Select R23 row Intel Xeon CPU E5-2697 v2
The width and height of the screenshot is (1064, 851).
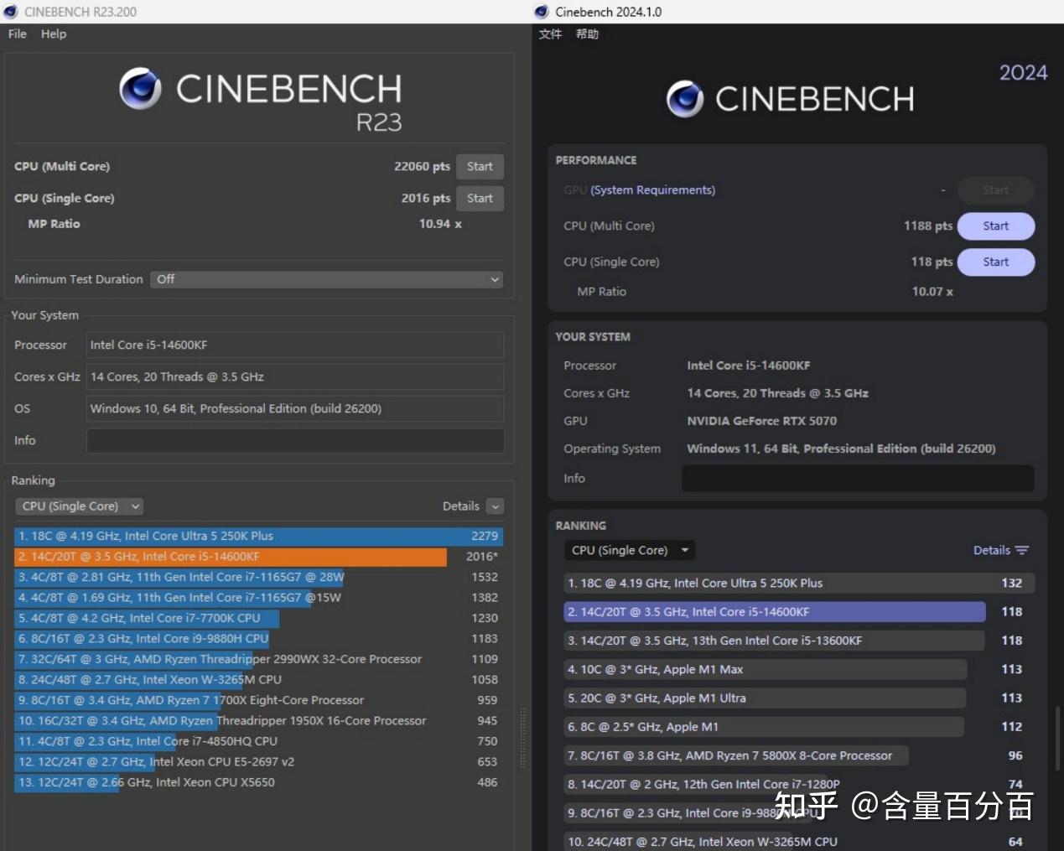[x=259, y=762]
